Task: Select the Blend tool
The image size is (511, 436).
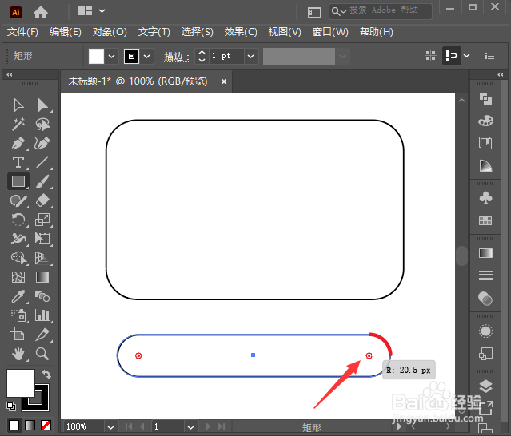Action: coord(42,296)
